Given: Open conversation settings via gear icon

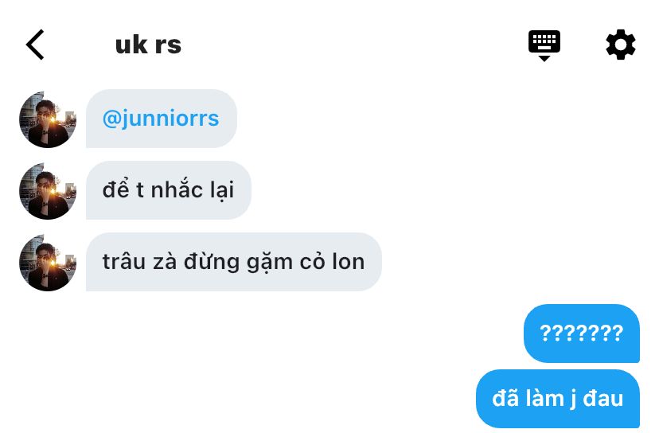Looking at the screenshot, I should point(620,45).
